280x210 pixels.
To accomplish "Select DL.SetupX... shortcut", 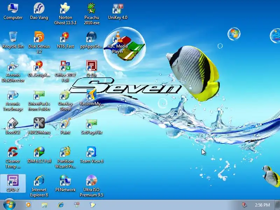I will click(x=39, y=69).
